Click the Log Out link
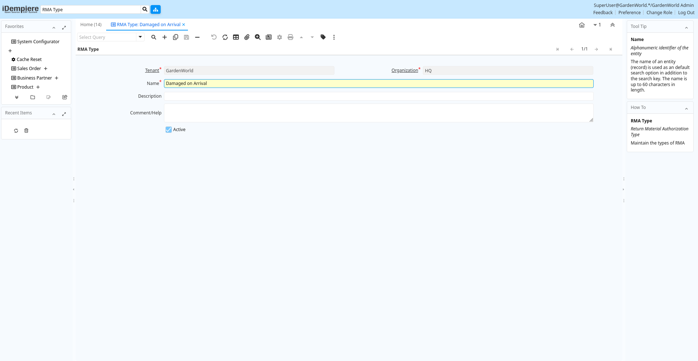 pos(686,13)
